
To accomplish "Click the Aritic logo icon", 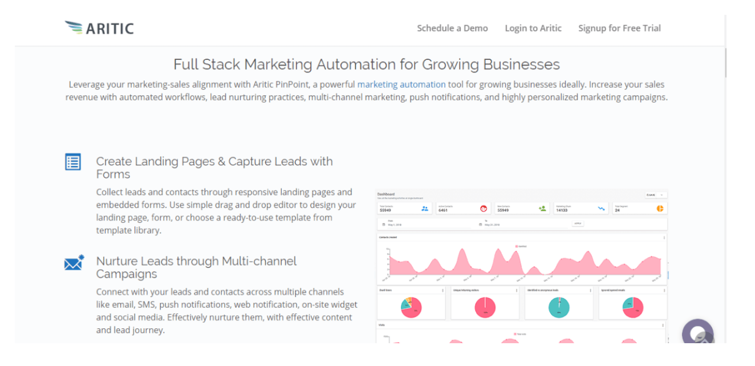I will pos(73,26).
